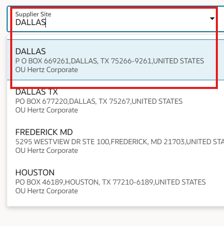Viewport: 224px width, 226px height.
Task: Select the PO BOX 46189 Houston address
Action: [x=110, y=182]
